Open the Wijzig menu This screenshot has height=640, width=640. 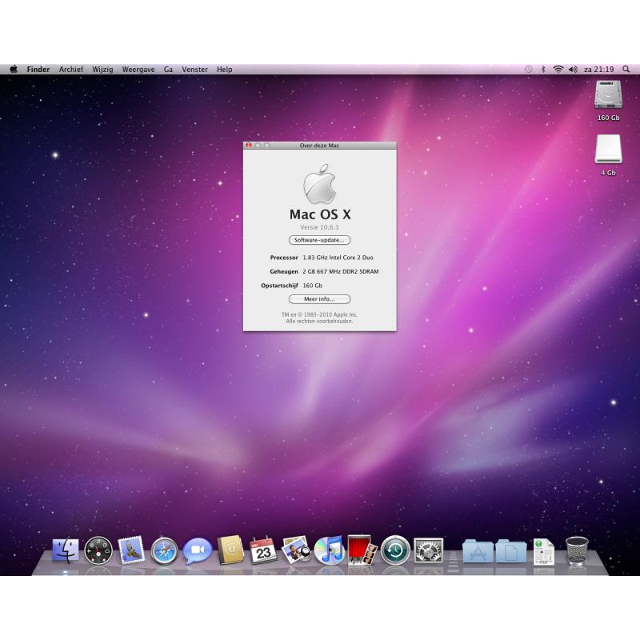102,70
